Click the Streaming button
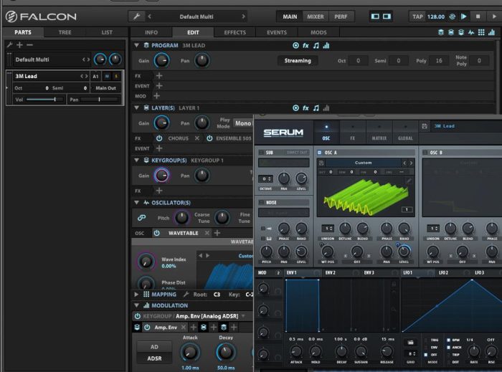 pos(298,60)
